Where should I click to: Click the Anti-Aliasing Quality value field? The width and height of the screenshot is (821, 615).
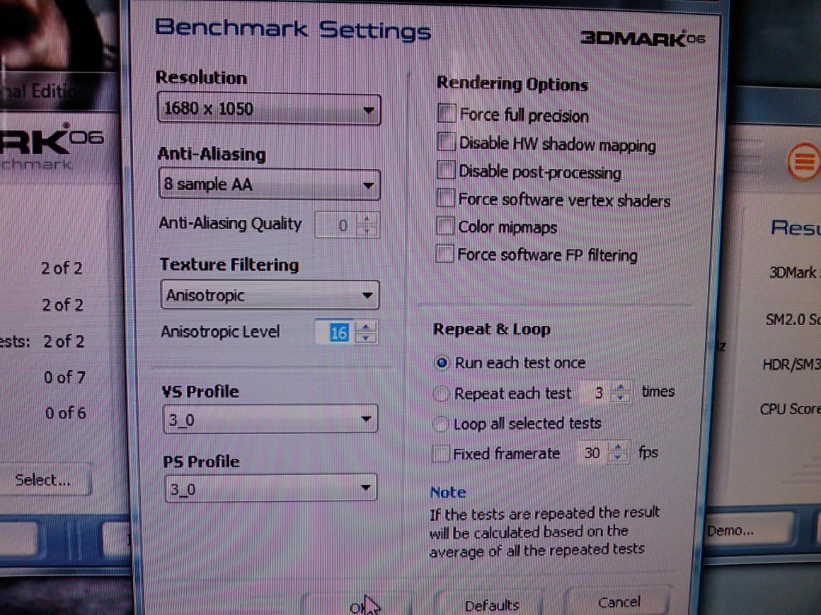pyautogui.click(x=335, y=225)
